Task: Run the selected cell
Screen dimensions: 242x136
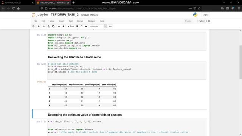Action: pos(71,26)
